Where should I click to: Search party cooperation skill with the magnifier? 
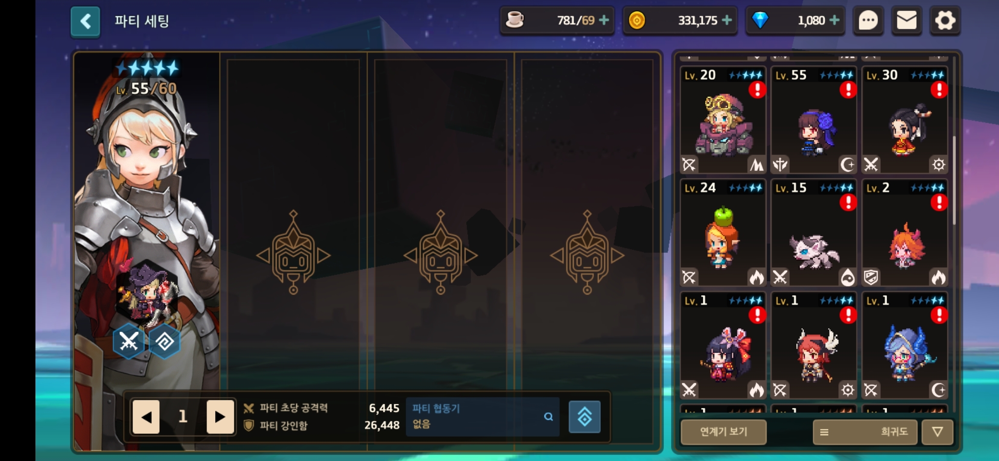tap(548, 417)
